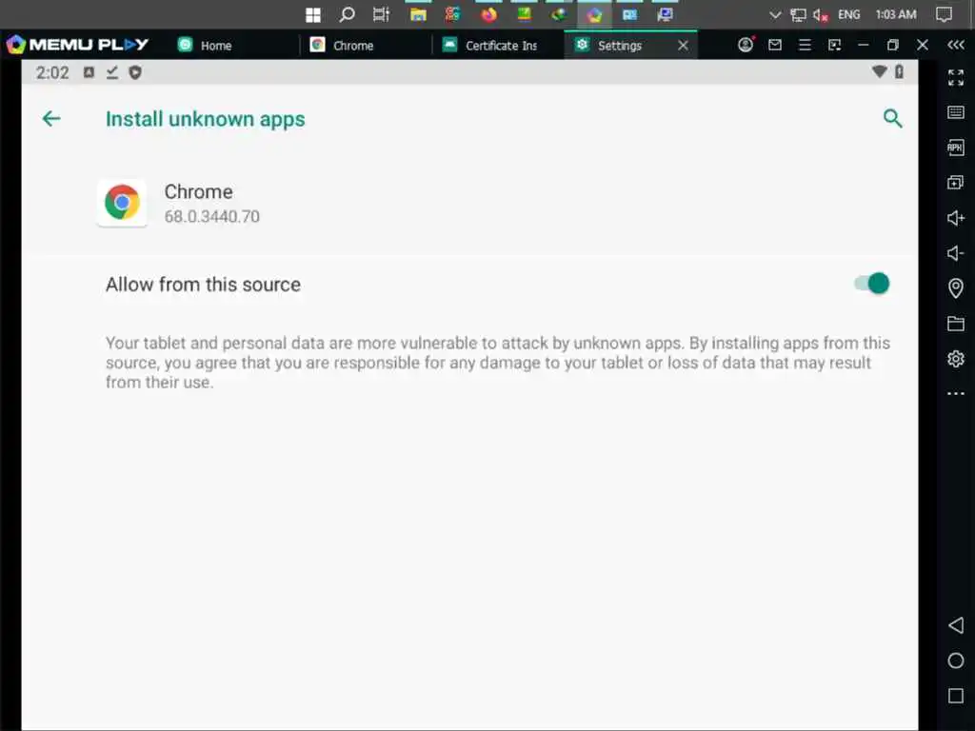Screen dimensions: 975x731
Task: Open Task View on the taskbar
Action: (381, 14)
